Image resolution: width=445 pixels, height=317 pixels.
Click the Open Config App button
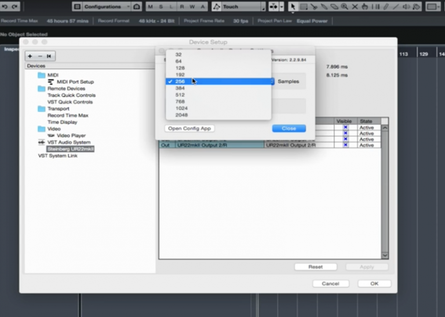pyautogui.click(x=189, y=128)
